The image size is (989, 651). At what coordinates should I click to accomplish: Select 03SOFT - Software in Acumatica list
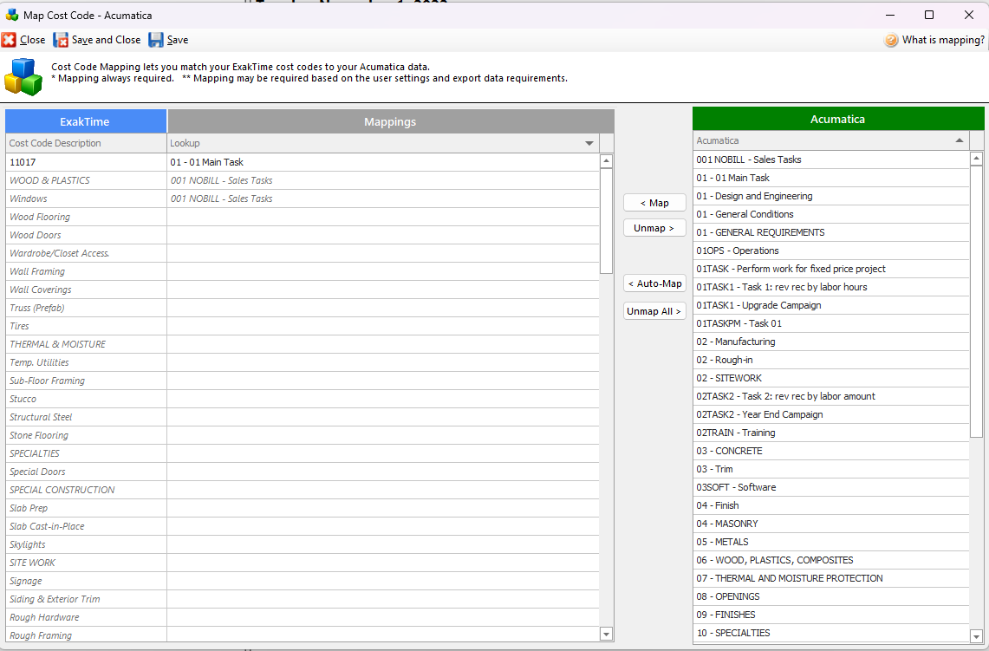click(x=831, y=488)
